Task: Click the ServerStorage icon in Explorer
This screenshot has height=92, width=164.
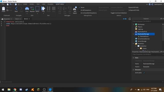Action: 136,41
